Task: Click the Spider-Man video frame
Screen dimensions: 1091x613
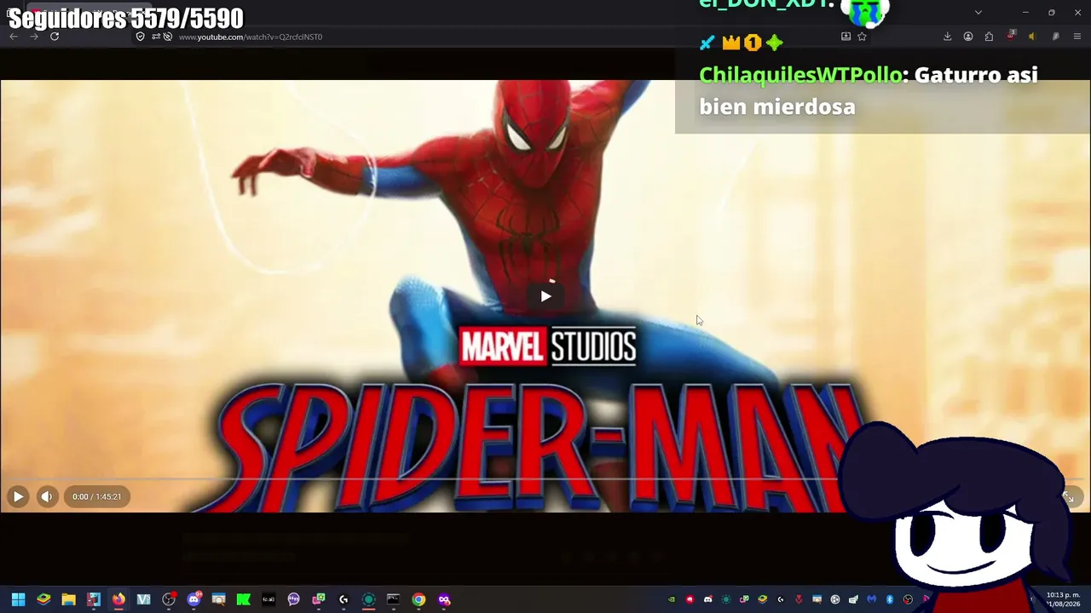Action: click(x=545, y=296)
